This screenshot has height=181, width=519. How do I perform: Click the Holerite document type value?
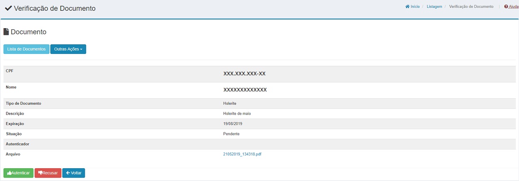tap(230, 103)
